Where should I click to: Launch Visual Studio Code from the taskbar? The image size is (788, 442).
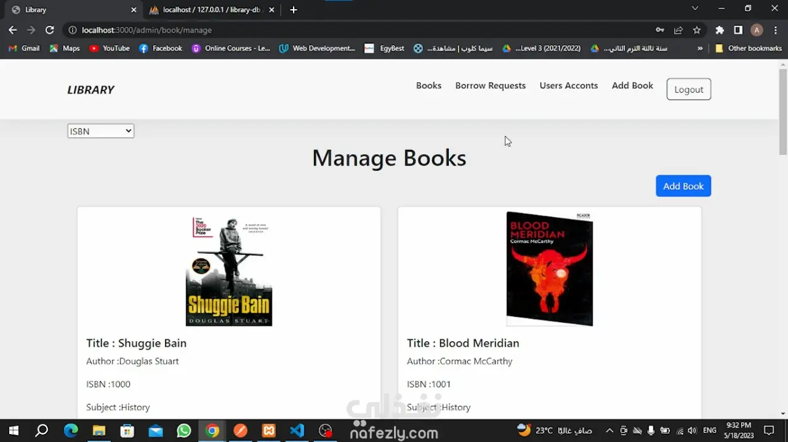[297, 430]
